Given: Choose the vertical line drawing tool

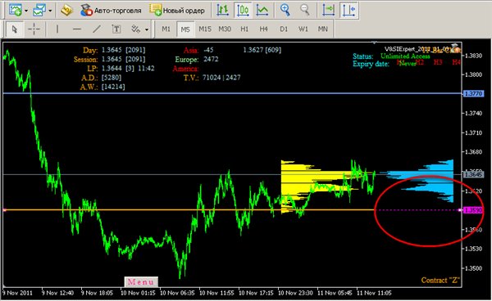Looking at the screenshot, I should (57, 29).
